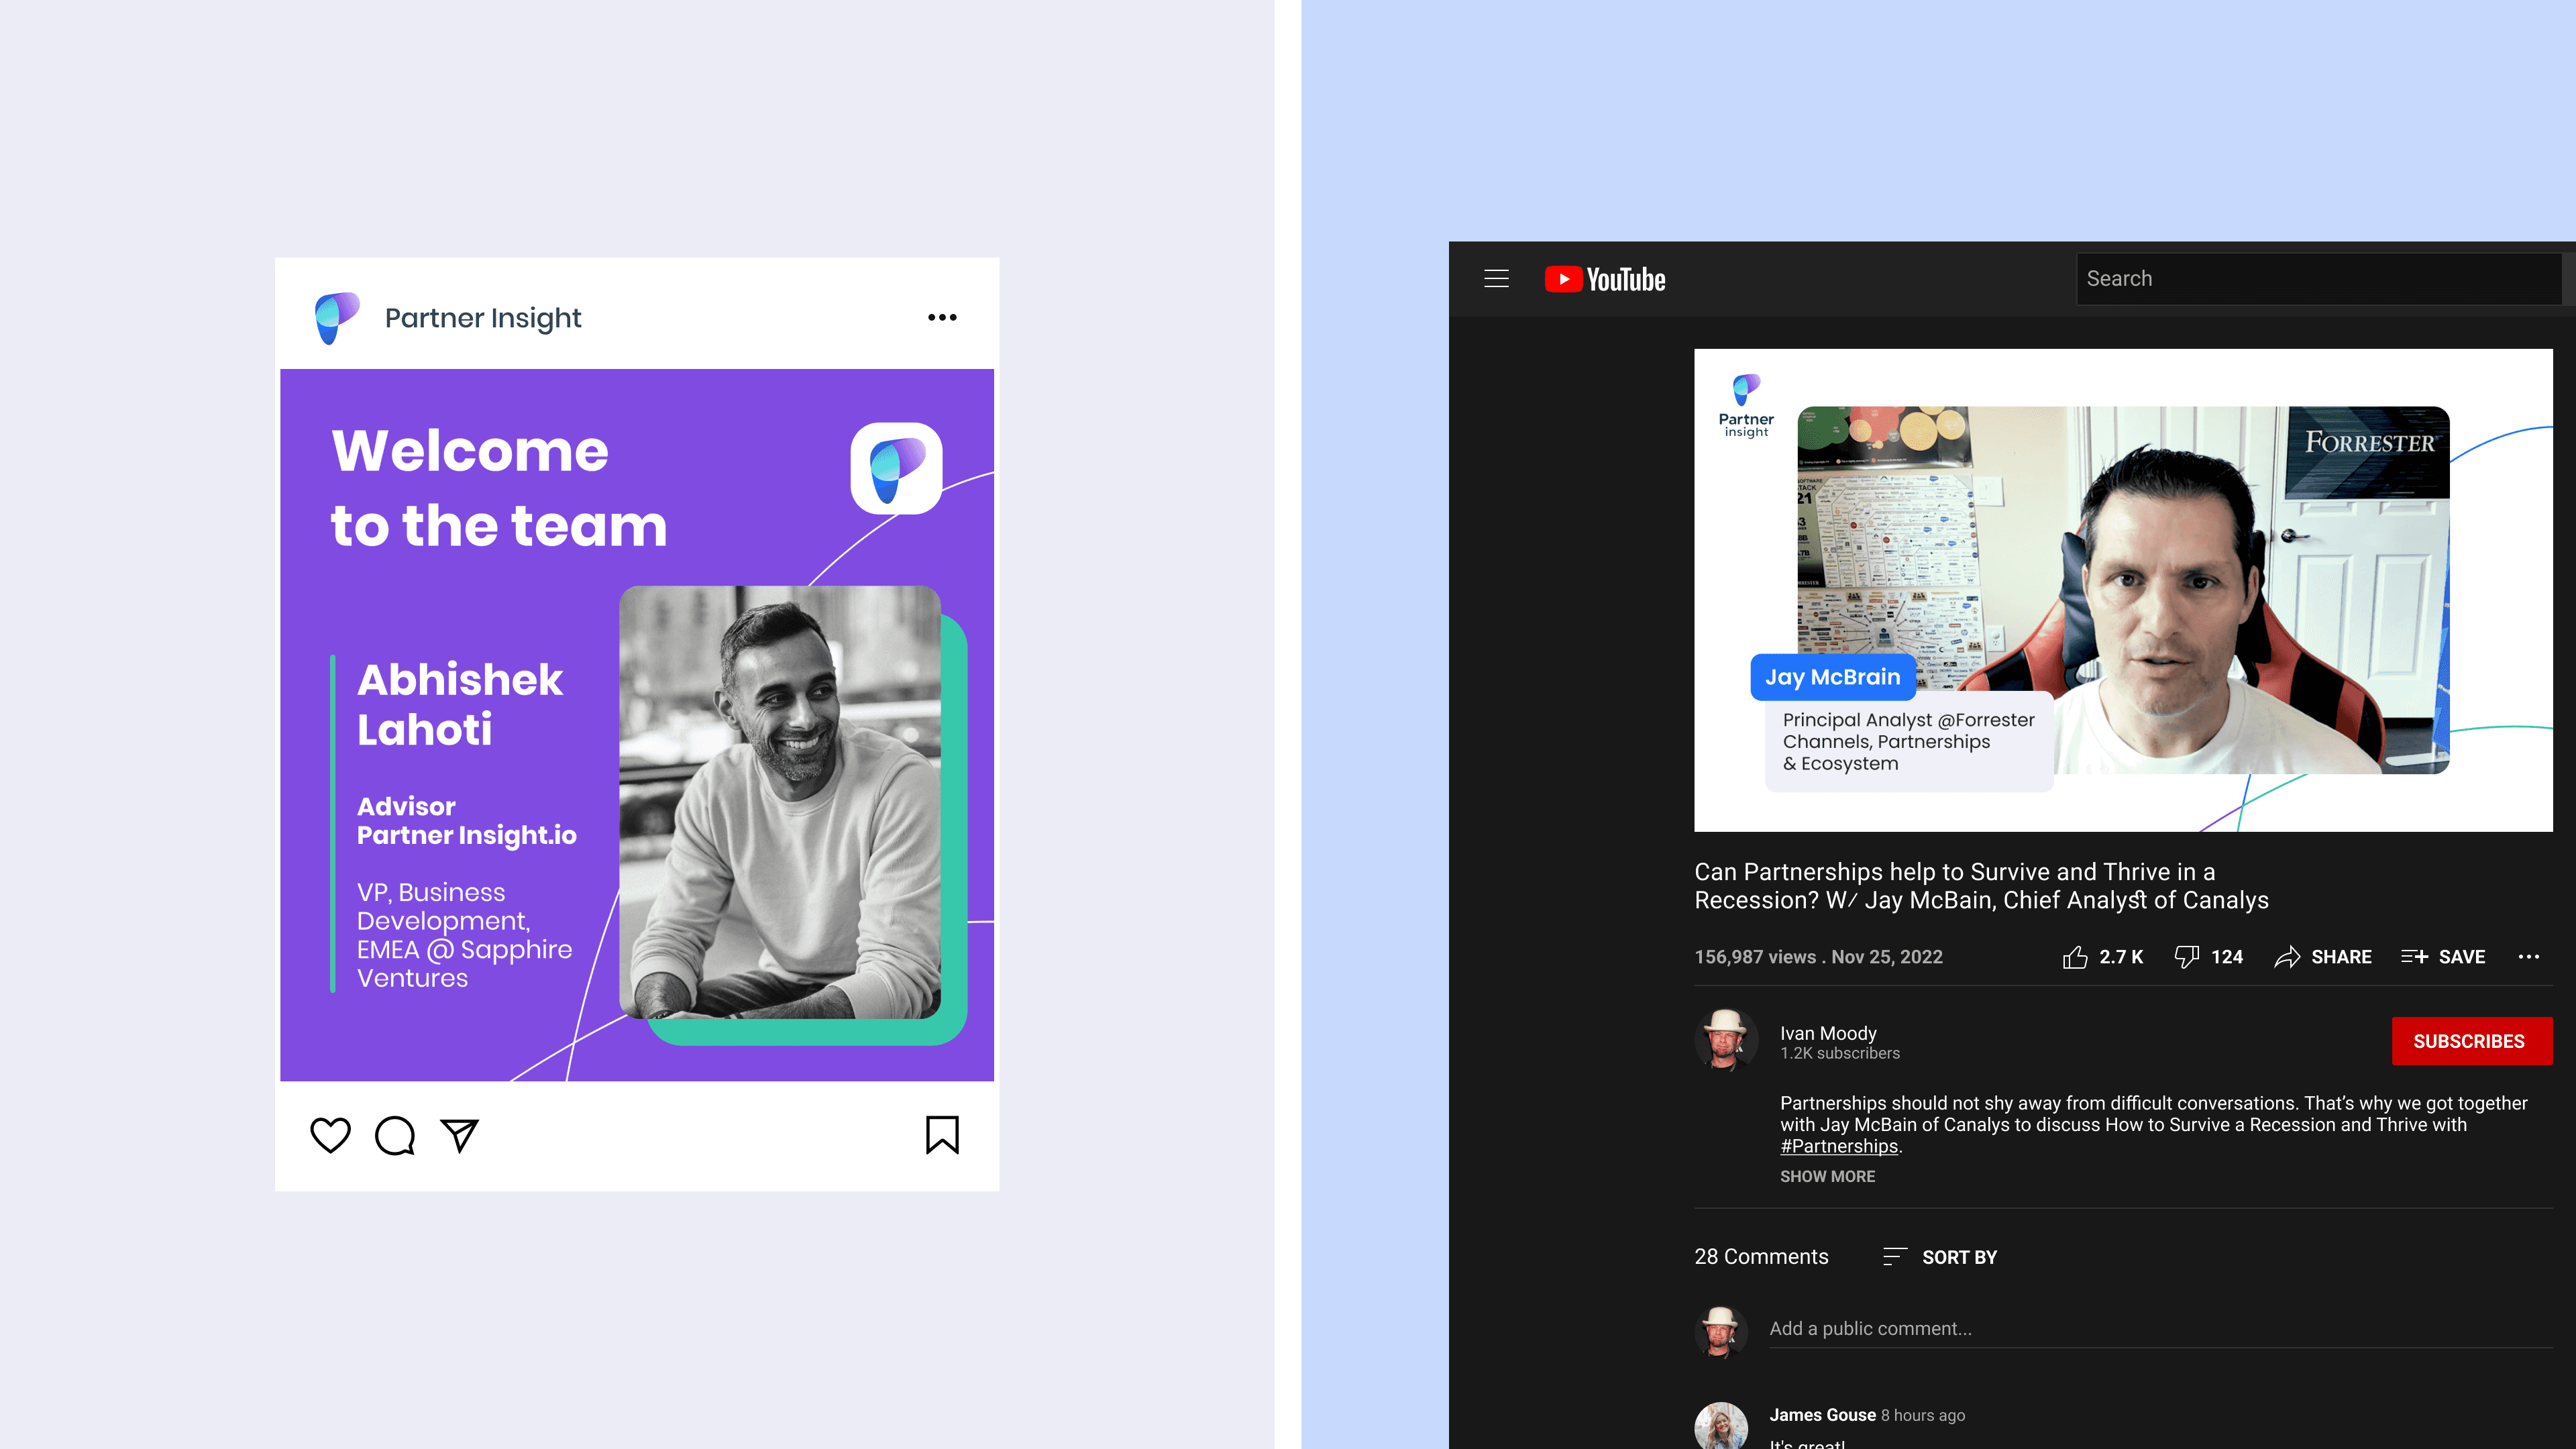
Task: Click the SHARE arrow button
Action: pyautogui.click(x=2322, y=957)
